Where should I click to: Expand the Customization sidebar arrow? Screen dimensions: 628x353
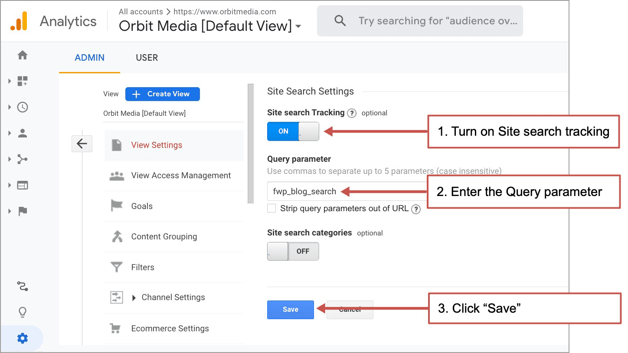(10, 81)
